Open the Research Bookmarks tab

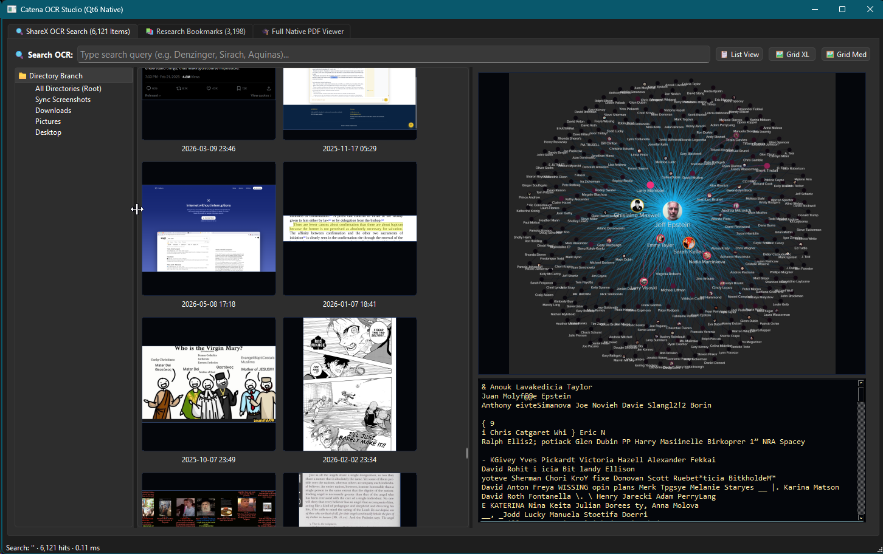point(195,32)
